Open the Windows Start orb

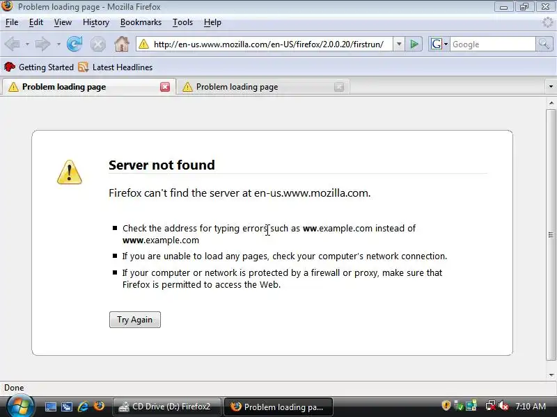pyautogui.click(x=20, y=406)
